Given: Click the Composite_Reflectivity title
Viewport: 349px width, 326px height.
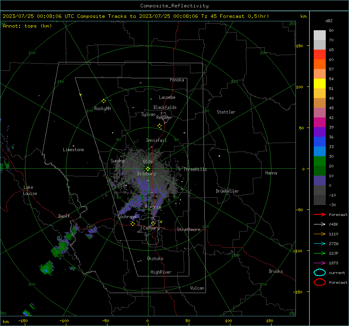Looking at the screenshot, I should (x=174, y=6).
